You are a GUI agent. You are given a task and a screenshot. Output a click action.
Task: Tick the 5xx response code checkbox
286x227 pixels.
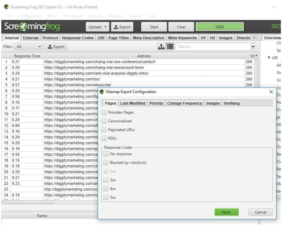click(106, 197)
